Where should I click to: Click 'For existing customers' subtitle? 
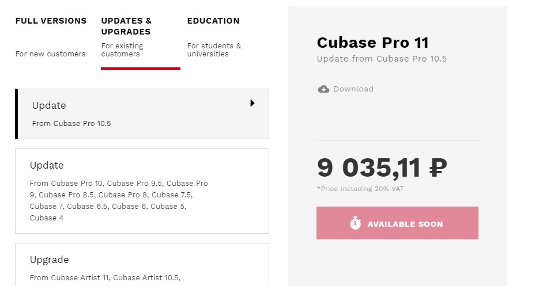[122, 50]
